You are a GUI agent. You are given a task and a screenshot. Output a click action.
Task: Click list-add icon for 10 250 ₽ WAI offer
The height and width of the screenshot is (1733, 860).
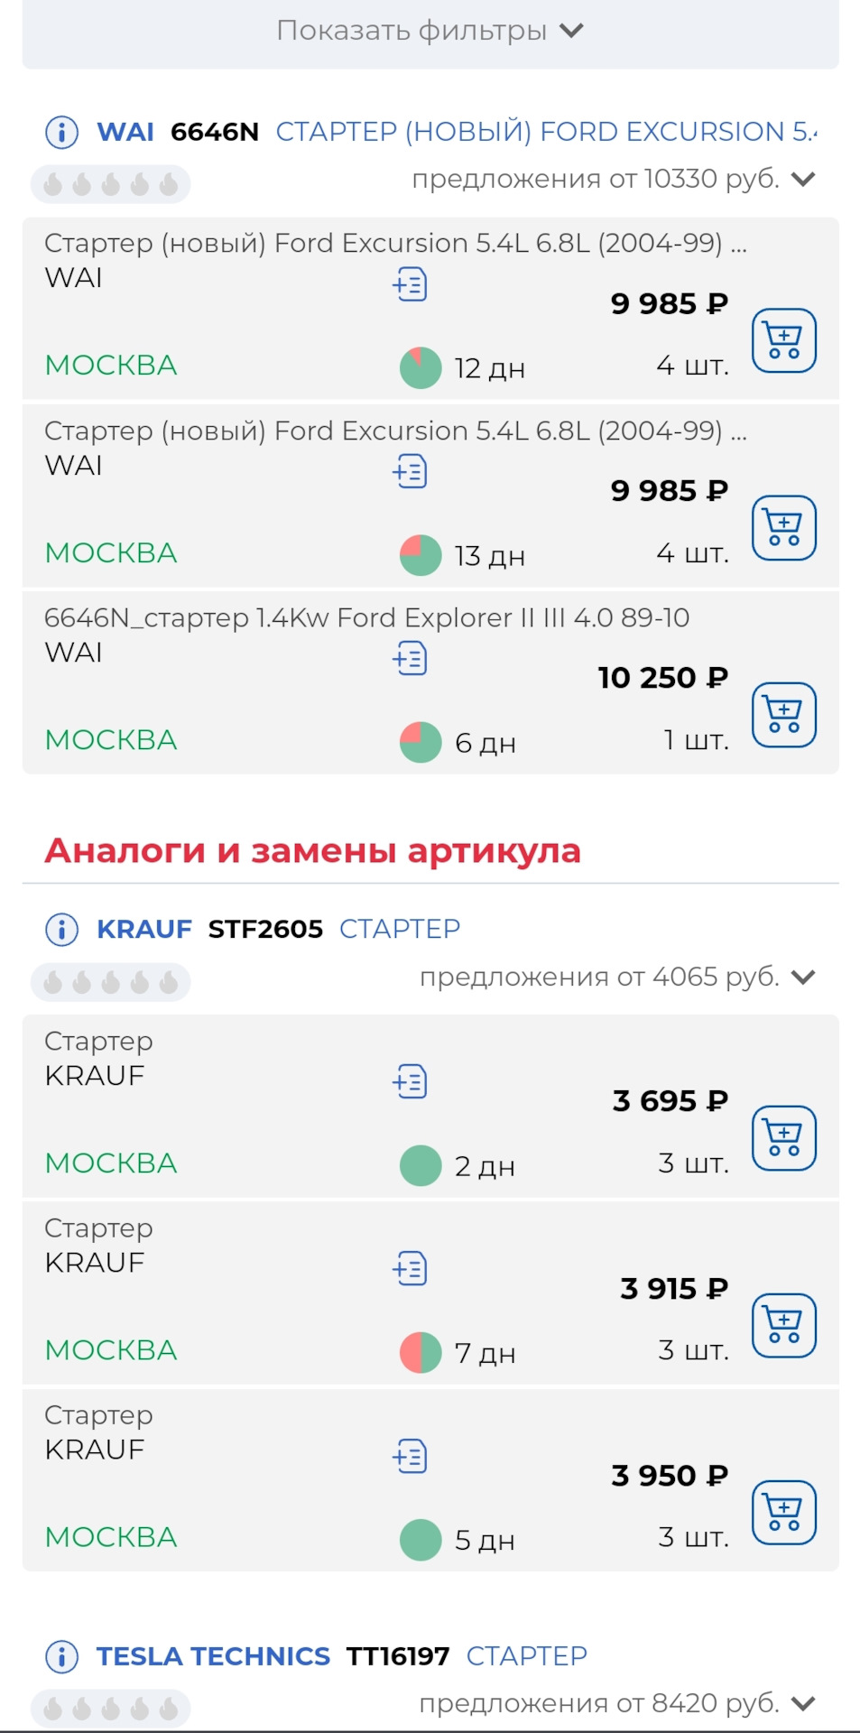point(410,658)
